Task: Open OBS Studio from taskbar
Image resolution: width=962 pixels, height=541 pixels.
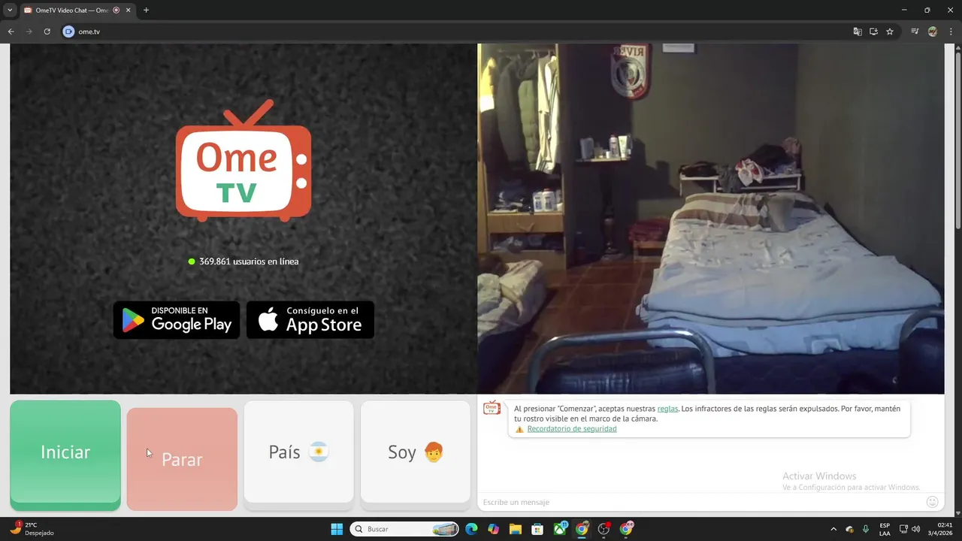Action: tap(604, 529)
